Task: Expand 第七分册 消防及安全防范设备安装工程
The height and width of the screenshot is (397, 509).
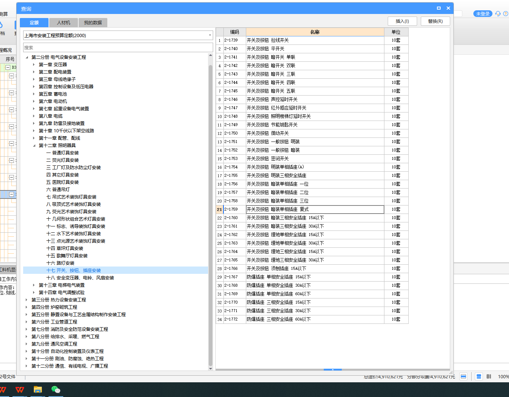Action: pos(26,329)
